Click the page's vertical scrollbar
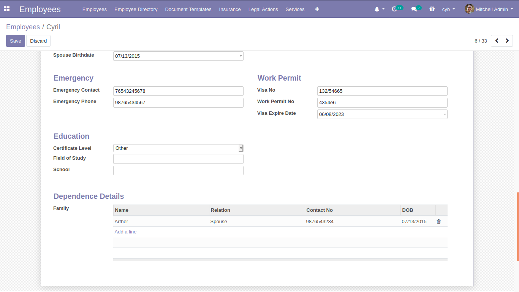Screen dimensions: 519x292 pyautogui.click(x=517, y=226)
